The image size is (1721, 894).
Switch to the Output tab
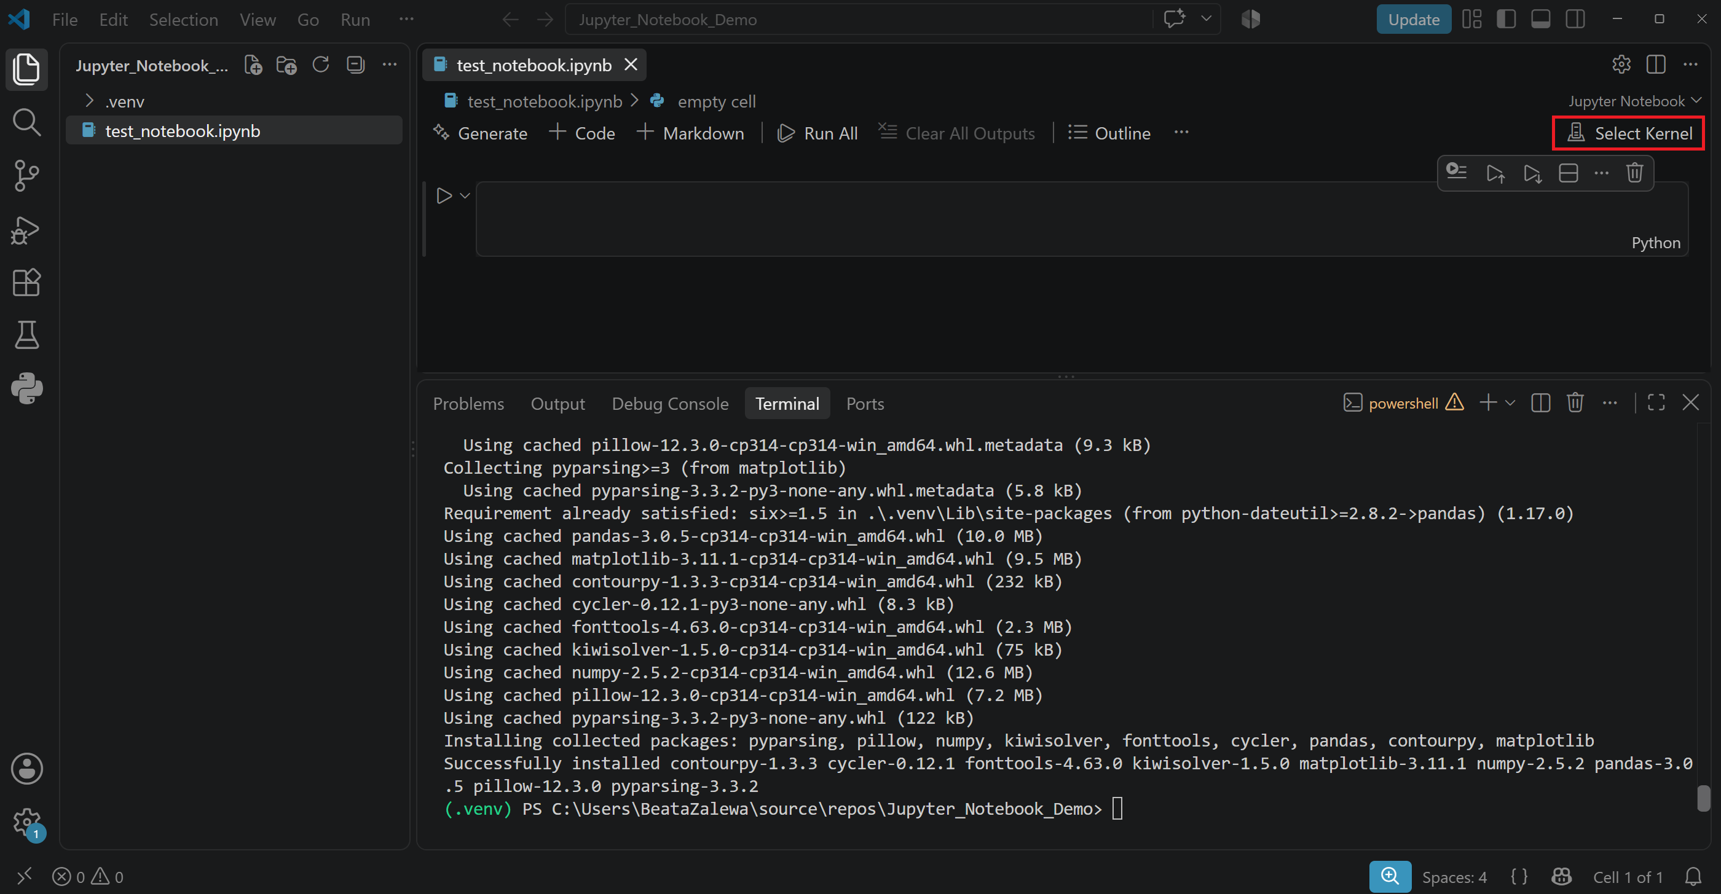click(558, 404)
